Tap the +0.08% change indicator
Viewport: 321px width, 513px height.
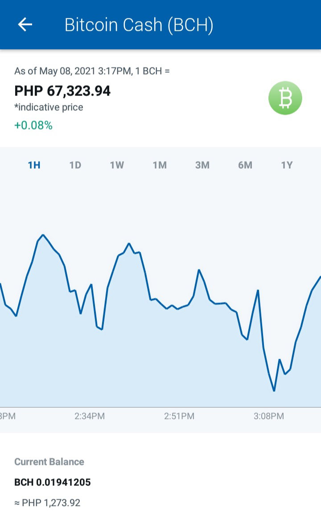(33, 125)
